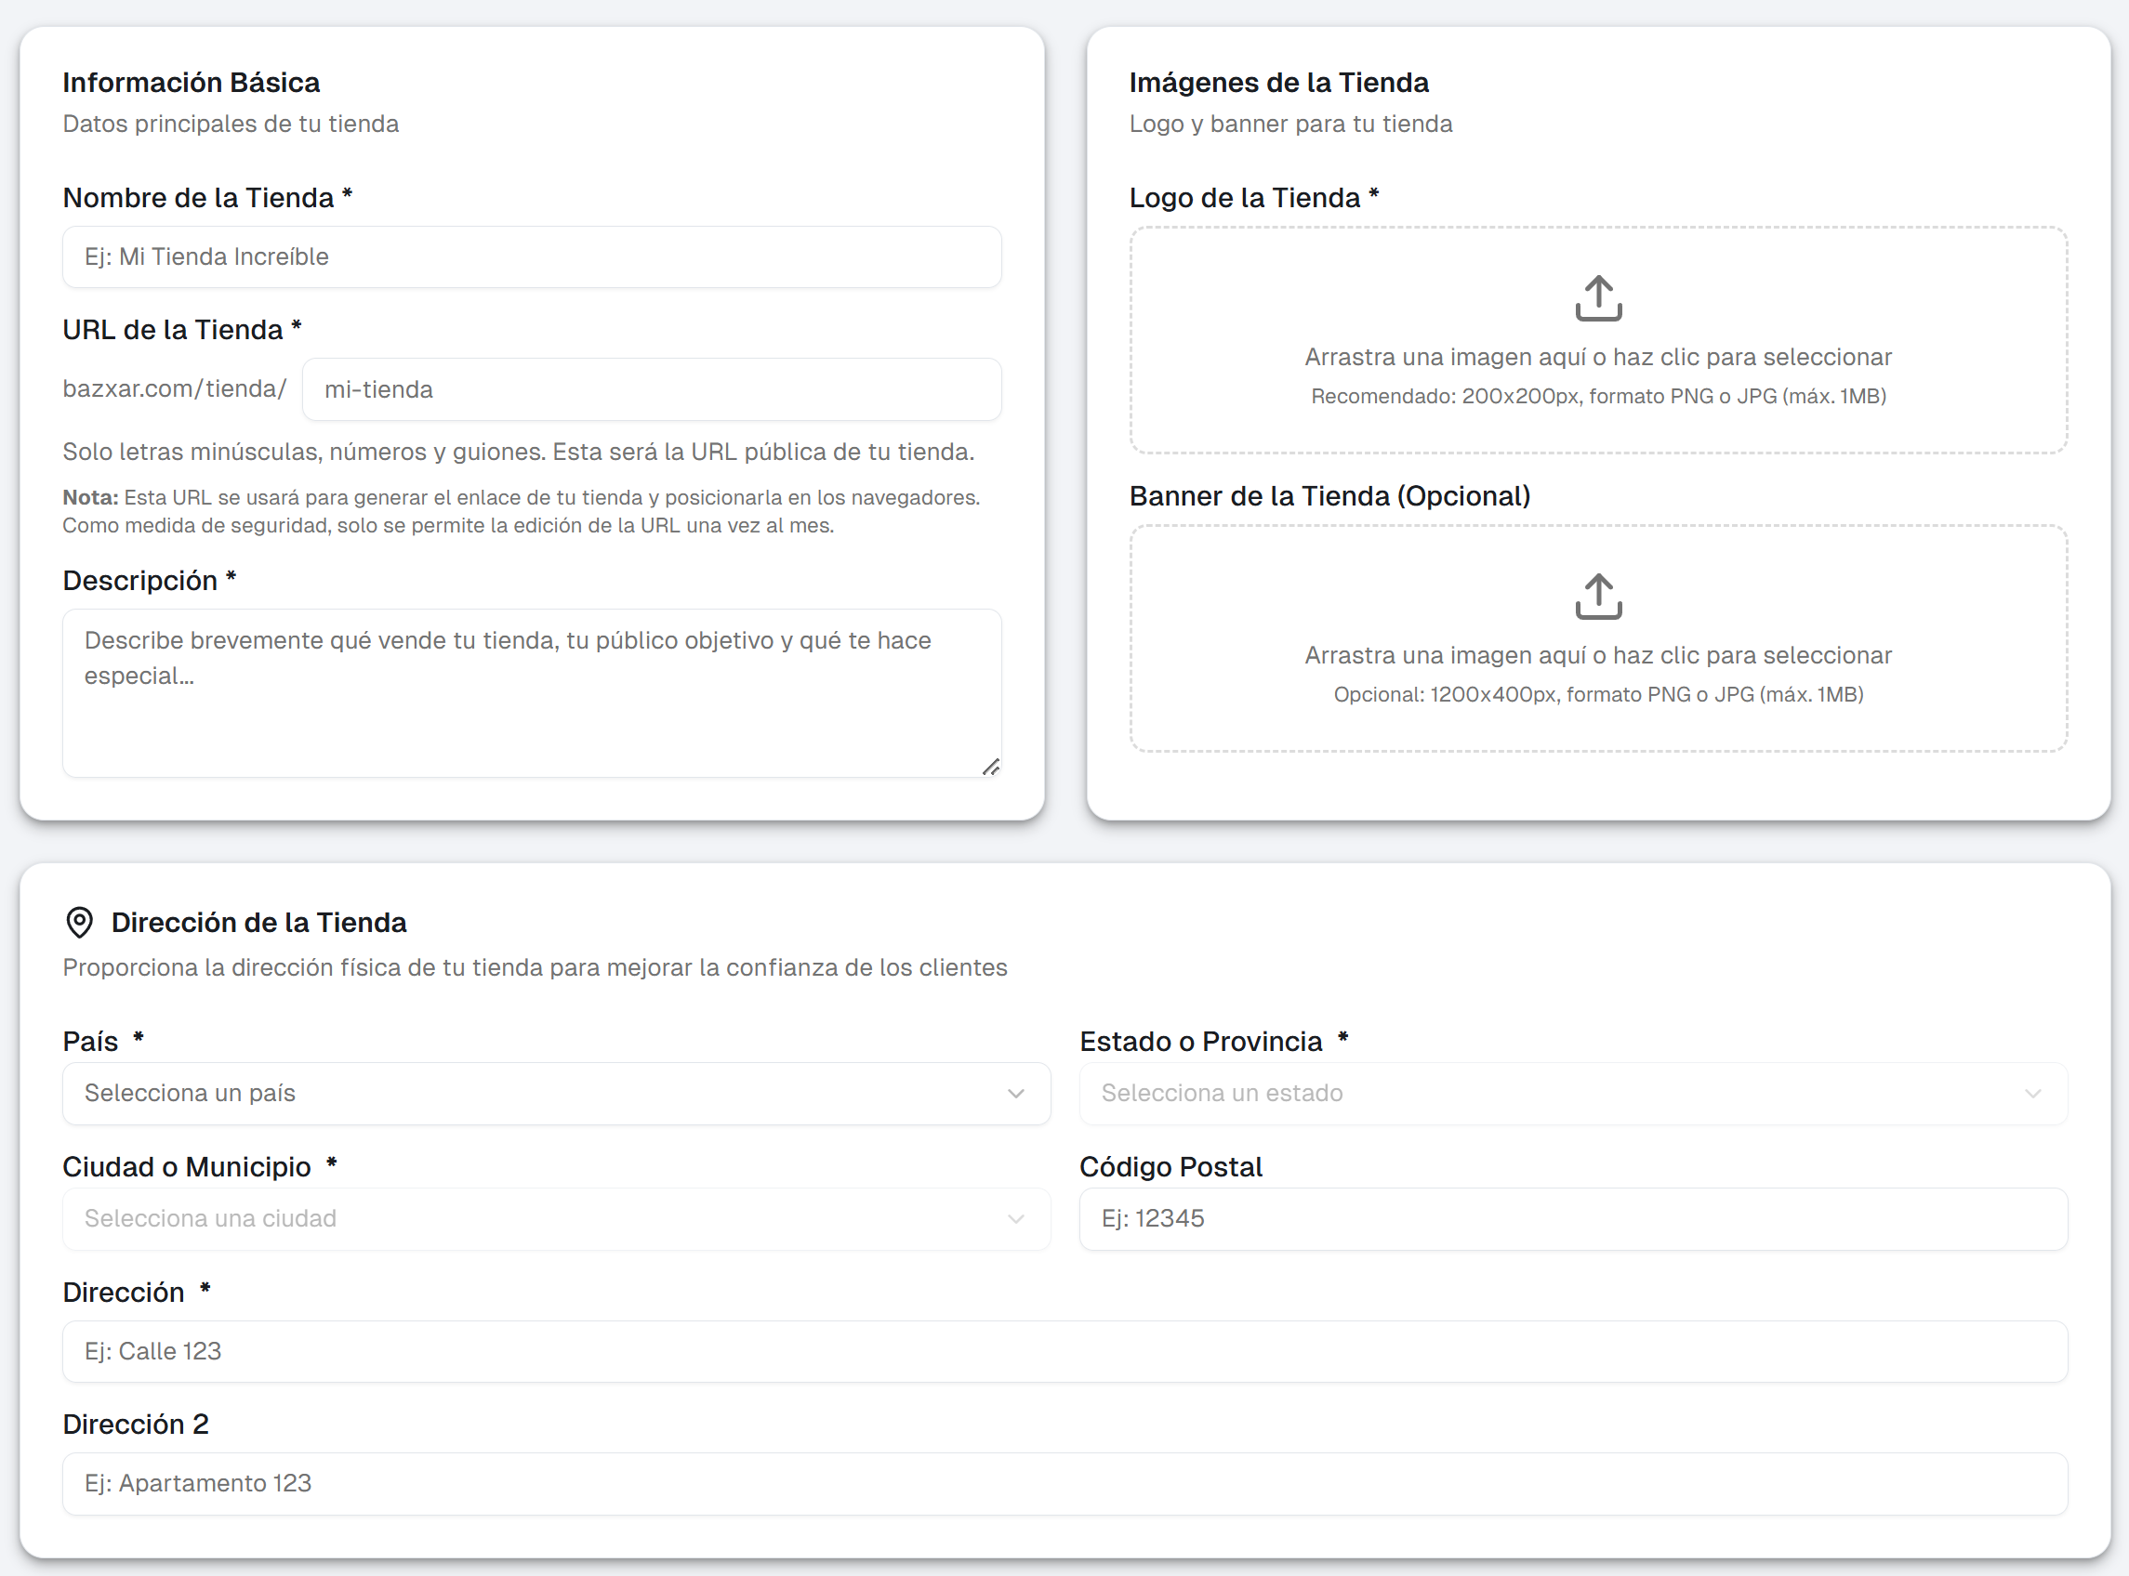Image resolution: width=2129 pixels, height=1576 pixels.
Task: Click the map pin icon beside Dirección de la Tienda
Action: [79, 922]
